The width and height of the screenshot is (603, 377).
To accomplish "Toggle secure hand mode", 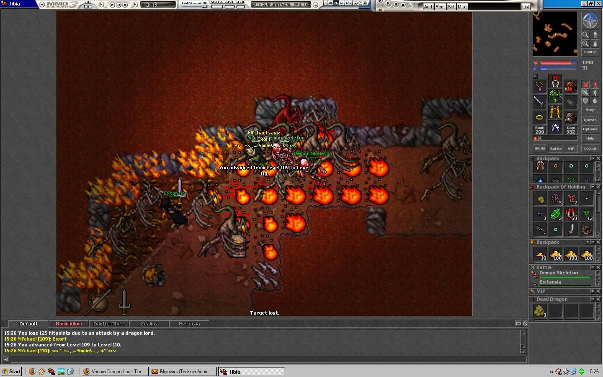I will 595,101.
